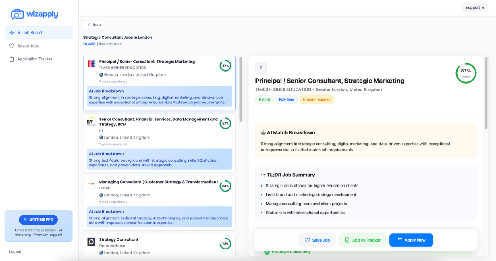
Task: Click the Lifetime Pro badge
Action: click(x=38, y=220)
